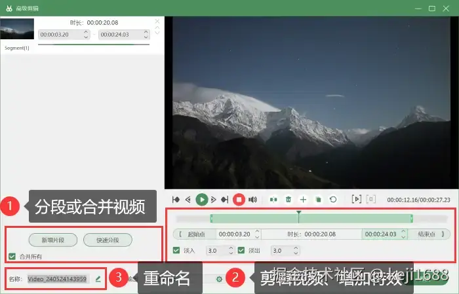Set start with 起始点 button
459x294 pixels.
click(x=195, y=234)
